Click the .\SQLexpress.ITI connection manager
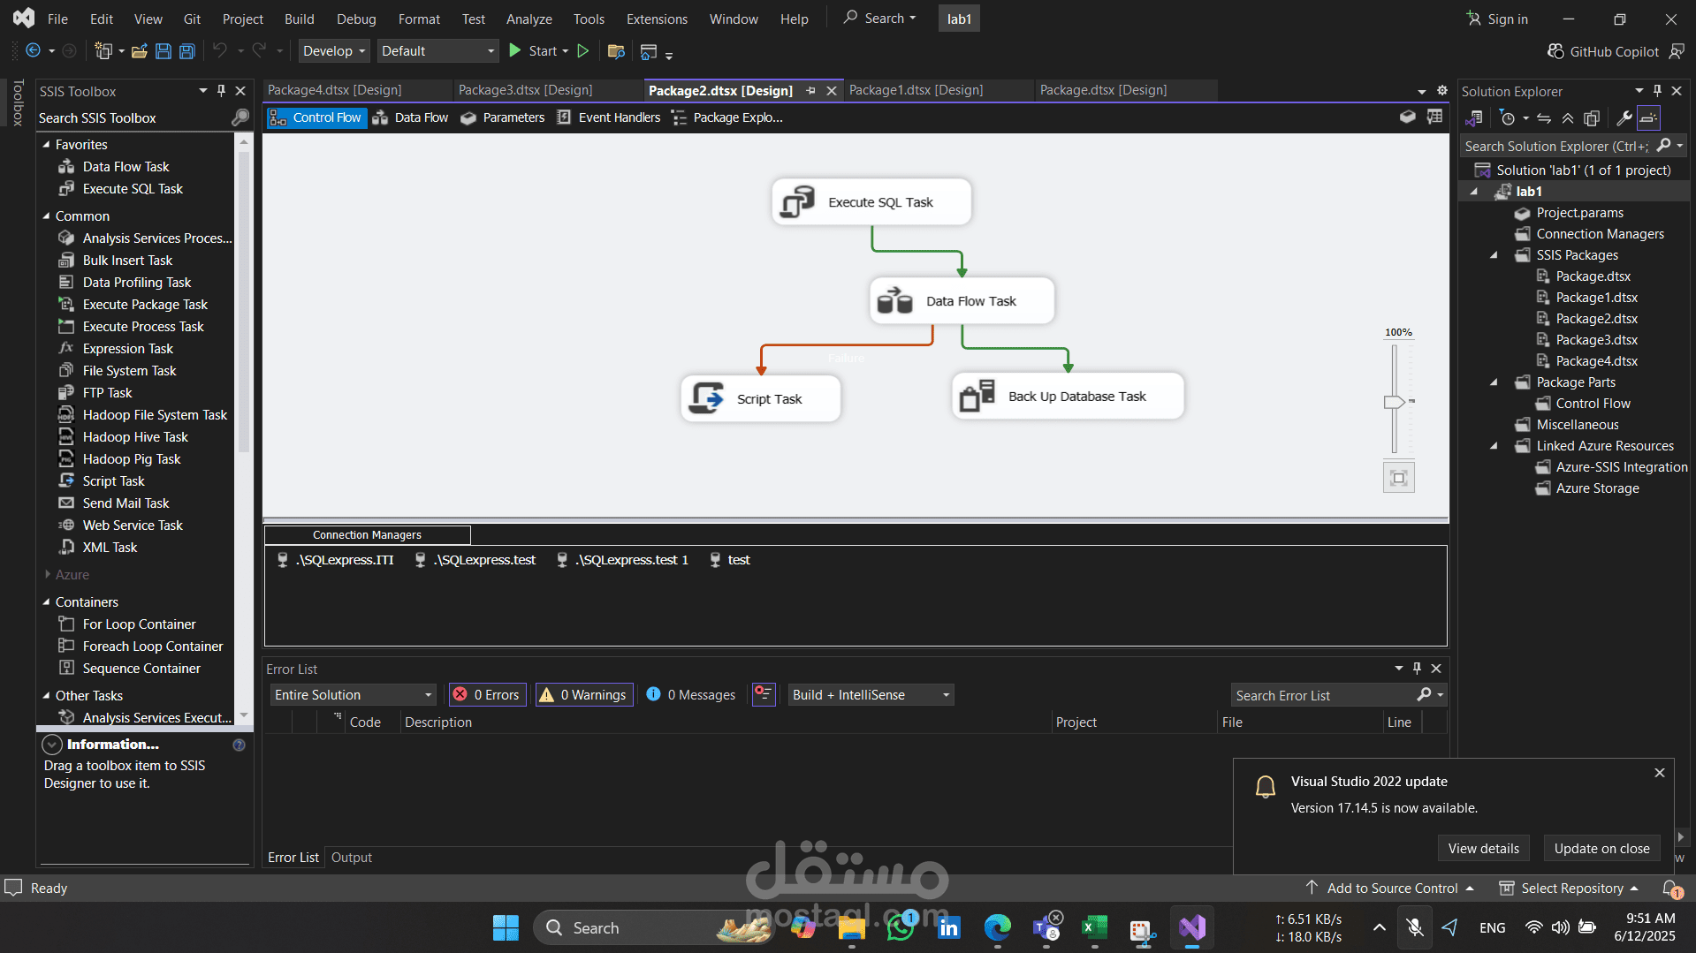The image size is (1696, 953). pyautogui.click(x=335, y=560)
